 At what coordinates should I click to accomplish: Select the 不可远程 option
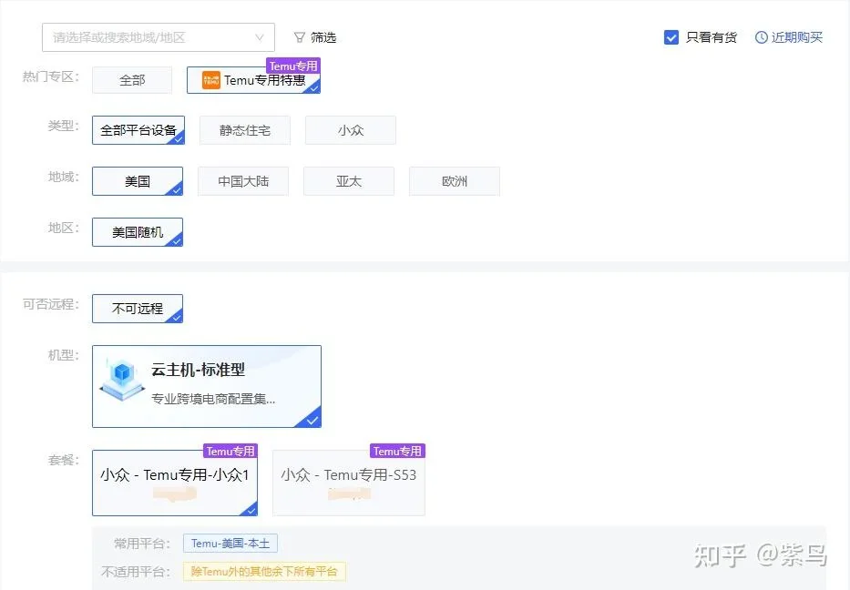(x=138, y=309)
